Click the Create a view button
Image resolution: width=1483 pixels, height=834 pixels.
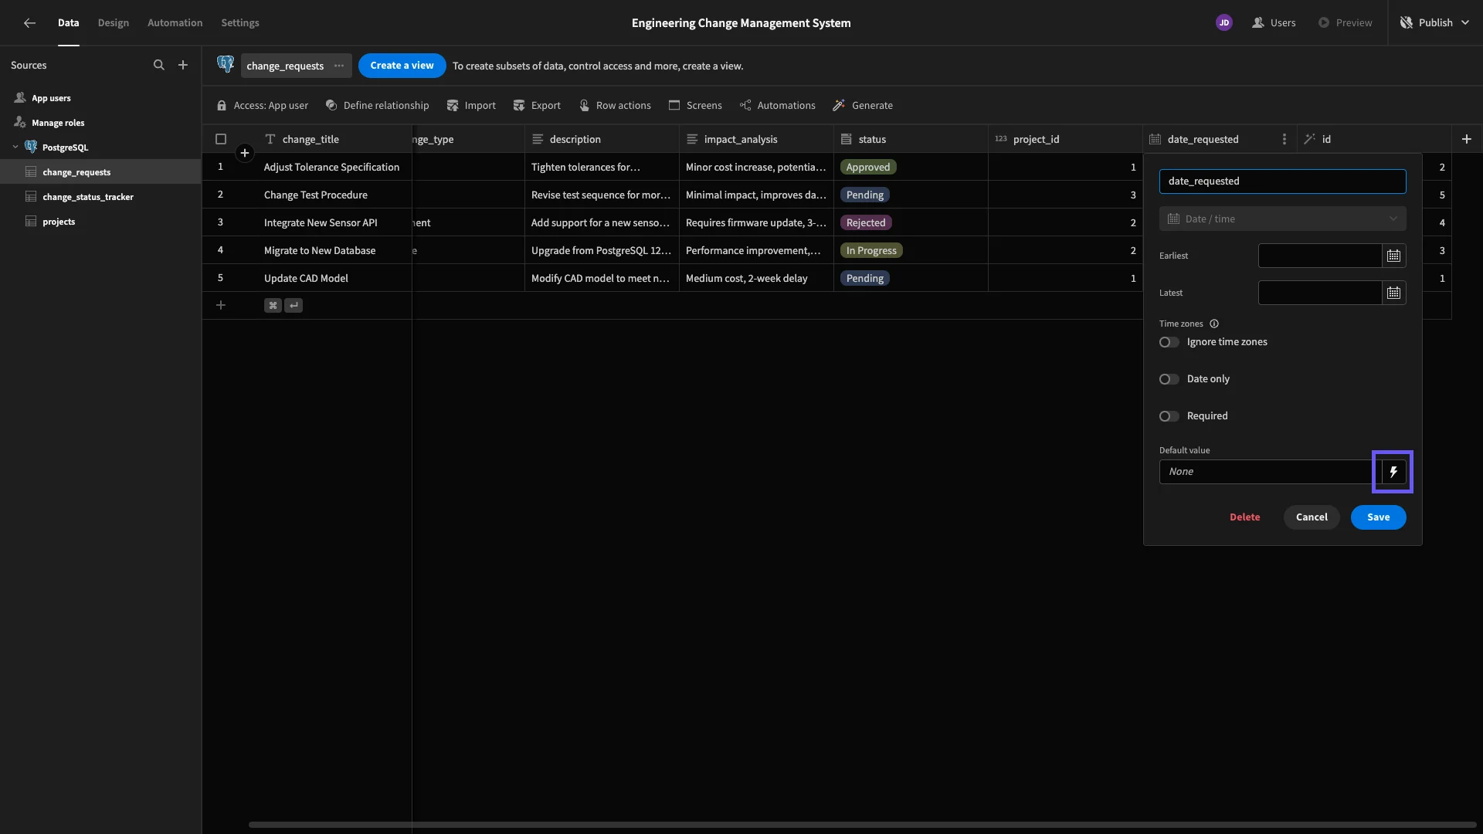click(x=402, y=66)
